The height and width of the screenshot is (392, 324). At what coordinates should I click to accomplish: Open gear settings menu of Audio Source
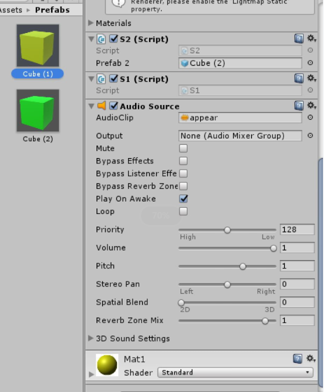click(x=311, y=105)
